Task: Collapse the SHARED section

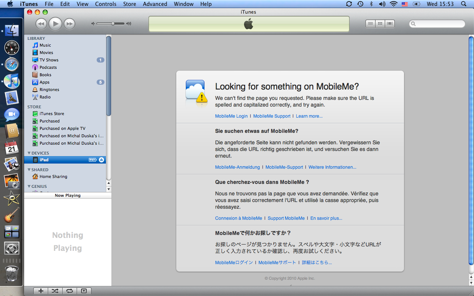Action: click(x=29, y=170)
